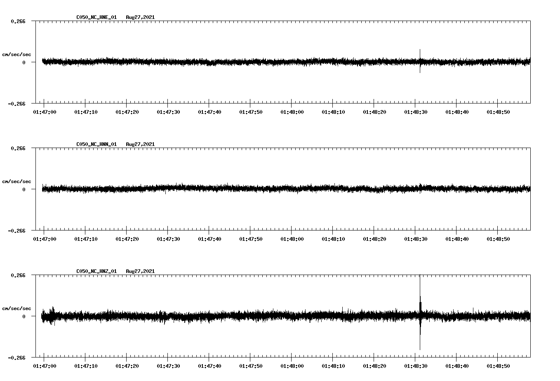Click the 01:48:40 time label under HNN plot
This screenshot has width=560, height=381.
pos(457,239)
